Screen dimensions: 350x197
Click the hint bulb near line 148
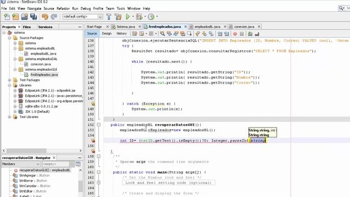click(x=93, y=103)
